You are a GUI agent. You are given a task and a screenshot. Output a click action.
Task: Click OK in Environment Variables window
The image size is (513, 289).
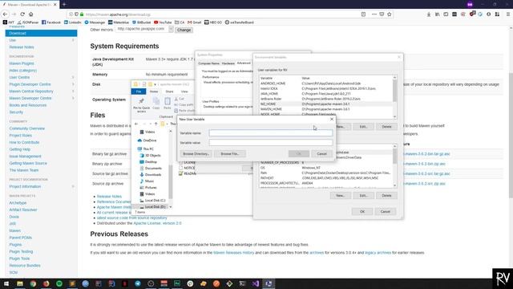pos(362,211)
